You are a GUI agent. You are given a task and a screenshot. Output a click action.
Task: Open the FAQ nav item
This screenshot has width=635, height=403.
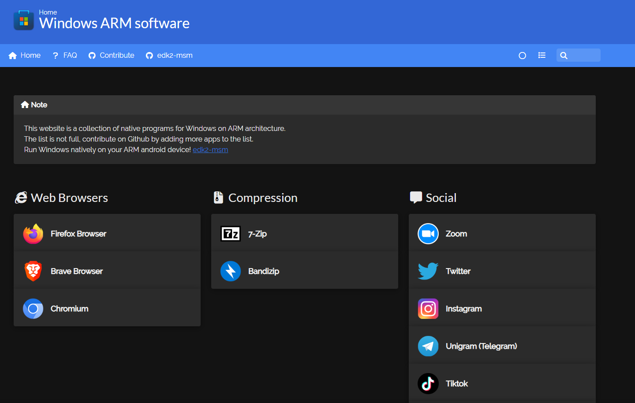click(x=65, y=56)
